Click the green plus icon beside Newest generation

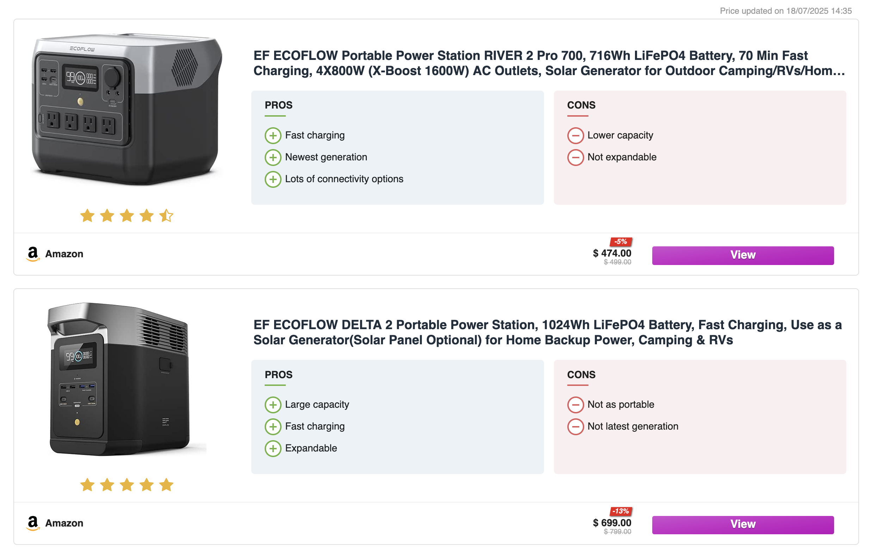[273, 158]
